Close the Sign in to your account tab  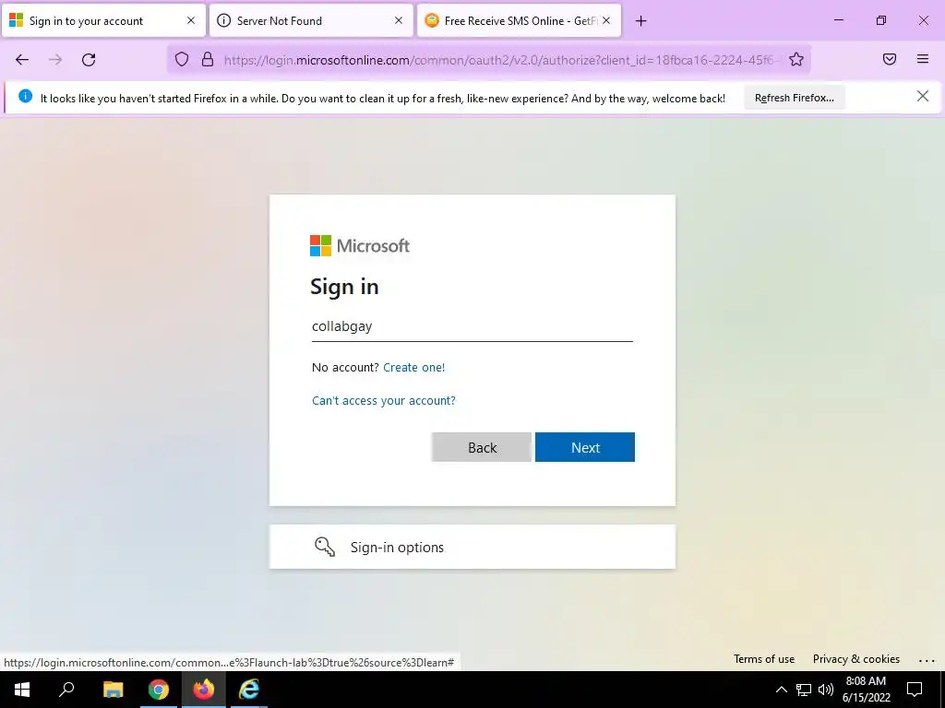tap(191, 20)
